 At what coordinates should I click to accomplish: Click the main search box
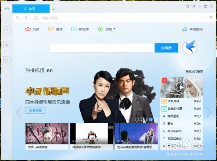click(x=102, y=48)
